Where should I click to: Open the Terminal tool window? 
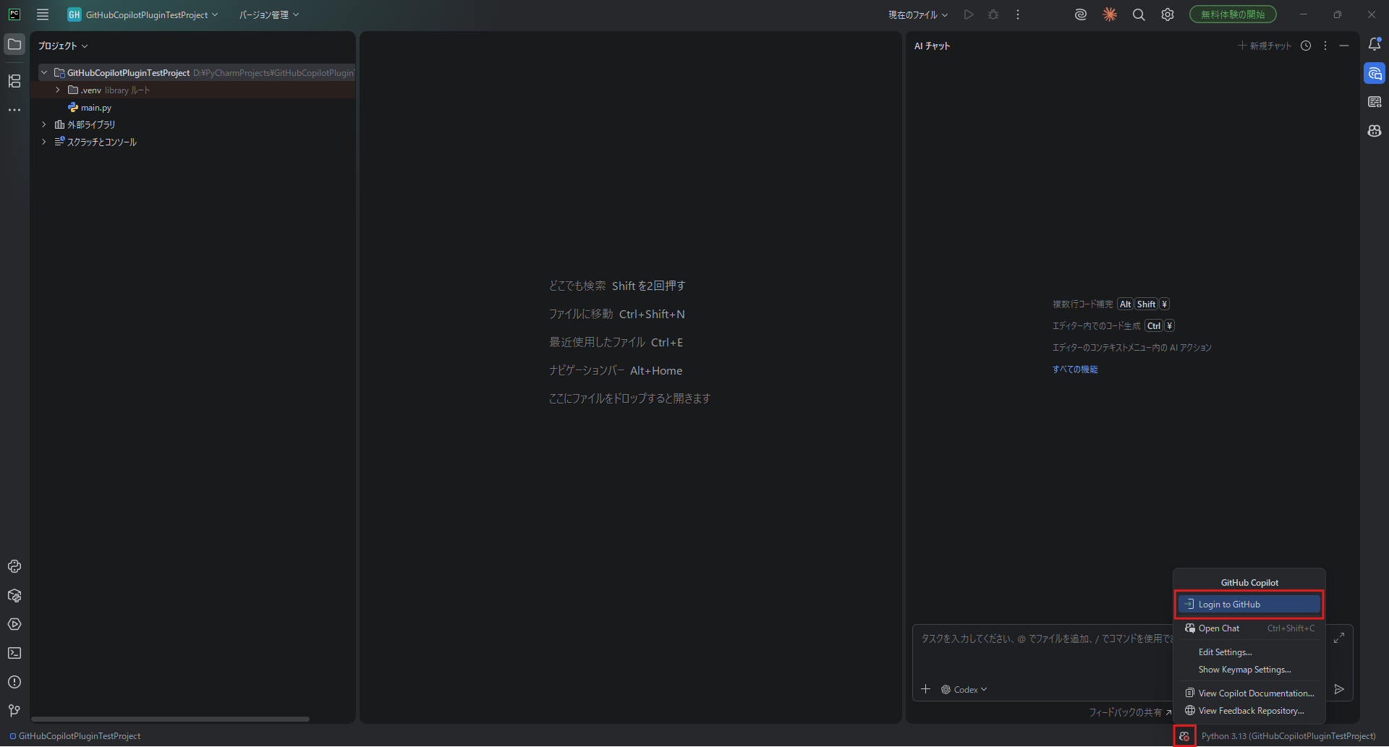pyautogui.click(x=14, y=653)
